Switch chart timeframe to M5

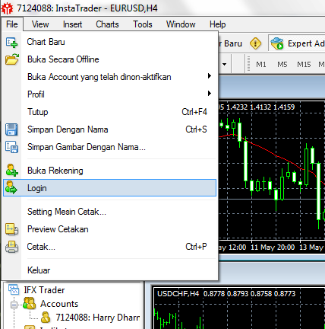coord(282,65)
